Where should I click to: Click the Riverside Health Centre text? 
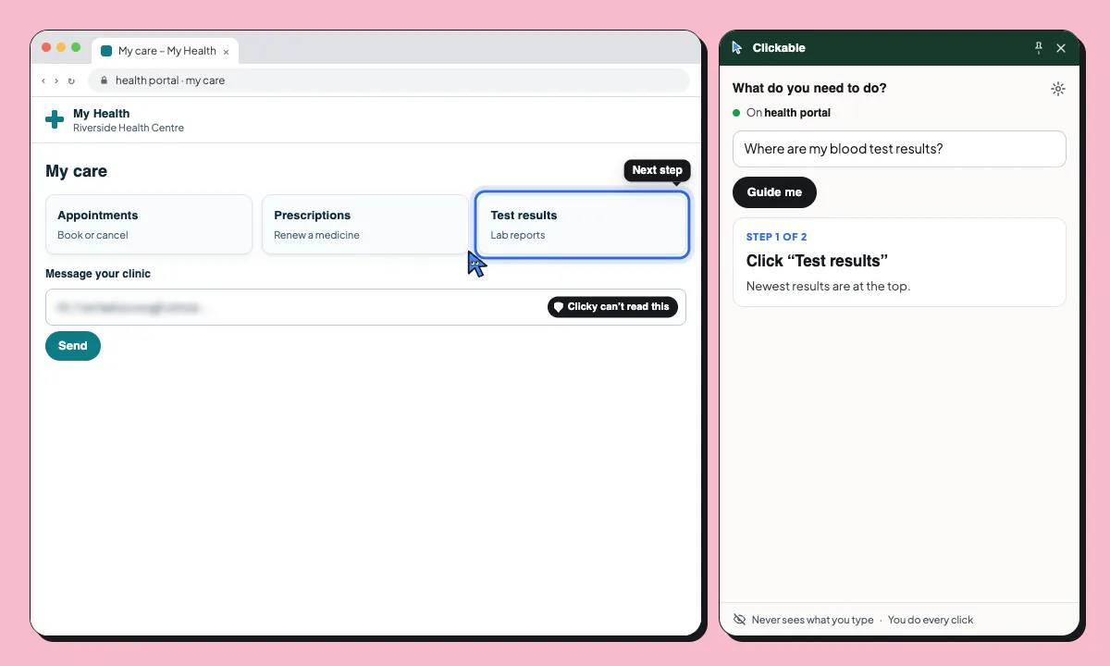pos(129,128)
